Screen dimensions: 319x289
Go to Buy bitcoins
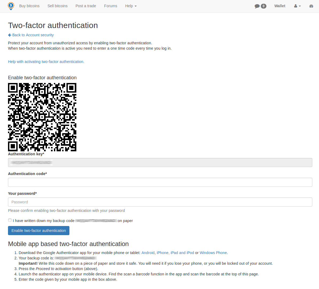pos(29,6)
